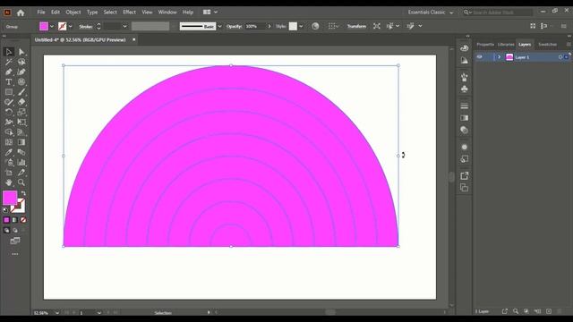Open fill color dropdown in control bar

pyautogui.click(x=52, y=26)
